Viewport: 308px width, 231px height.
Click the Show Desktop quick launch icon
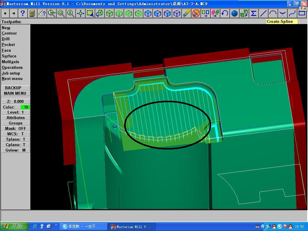tap(42, 226)
